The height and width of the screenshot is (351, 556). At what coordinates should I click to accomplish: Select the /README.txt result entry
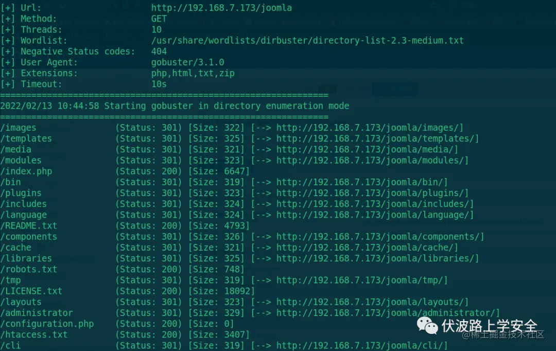[x=28, y=226]
